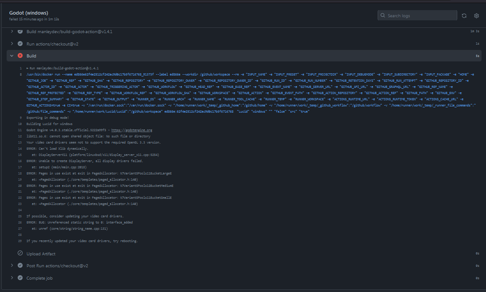
Task: Refresh the workflow logs
Action: click(464, 15)
